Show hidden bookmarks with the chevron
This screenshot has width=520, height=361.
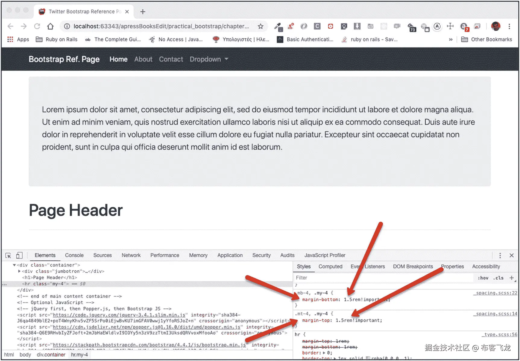pos(451,39)
